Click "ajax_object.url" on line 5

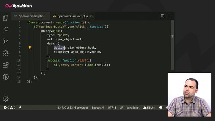(x=69, y=39)
